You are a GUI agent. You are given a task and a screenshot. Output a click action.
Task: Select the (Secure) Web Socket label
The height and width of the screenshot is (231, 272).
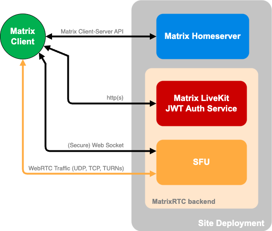(x=95, y=146)
